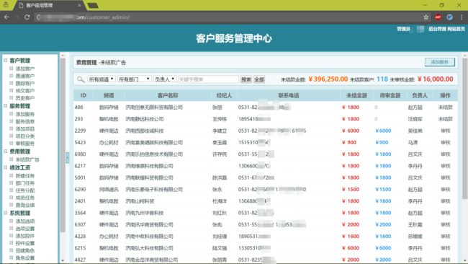Click 审核 in the row with ID 6290

[x=445, y=189]
